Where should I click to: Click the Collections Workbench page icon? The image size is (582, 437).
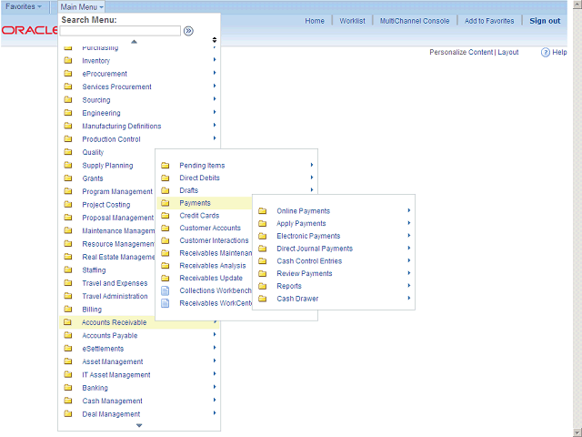click(x=166, y=290)
